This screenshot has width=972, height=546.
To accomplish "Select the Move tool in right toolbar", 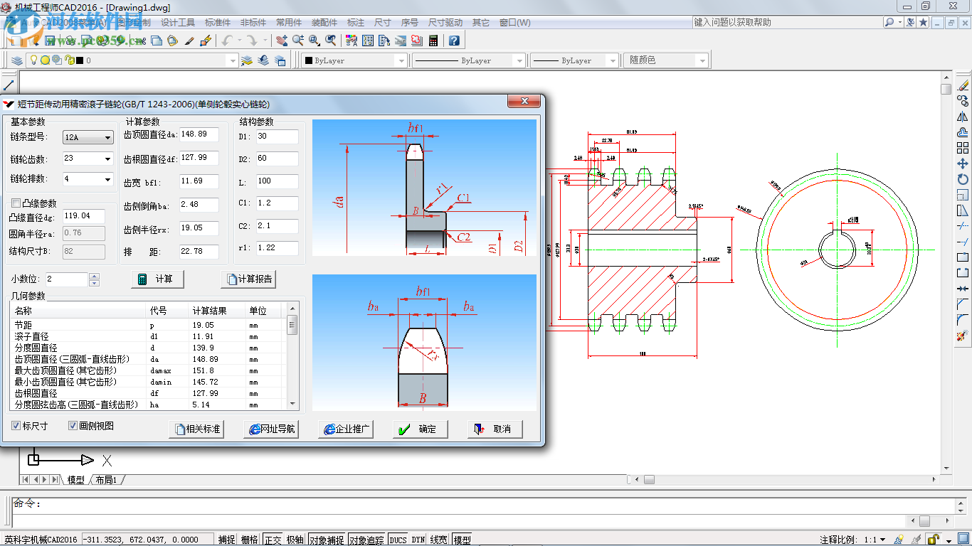I will click(963, 164).
